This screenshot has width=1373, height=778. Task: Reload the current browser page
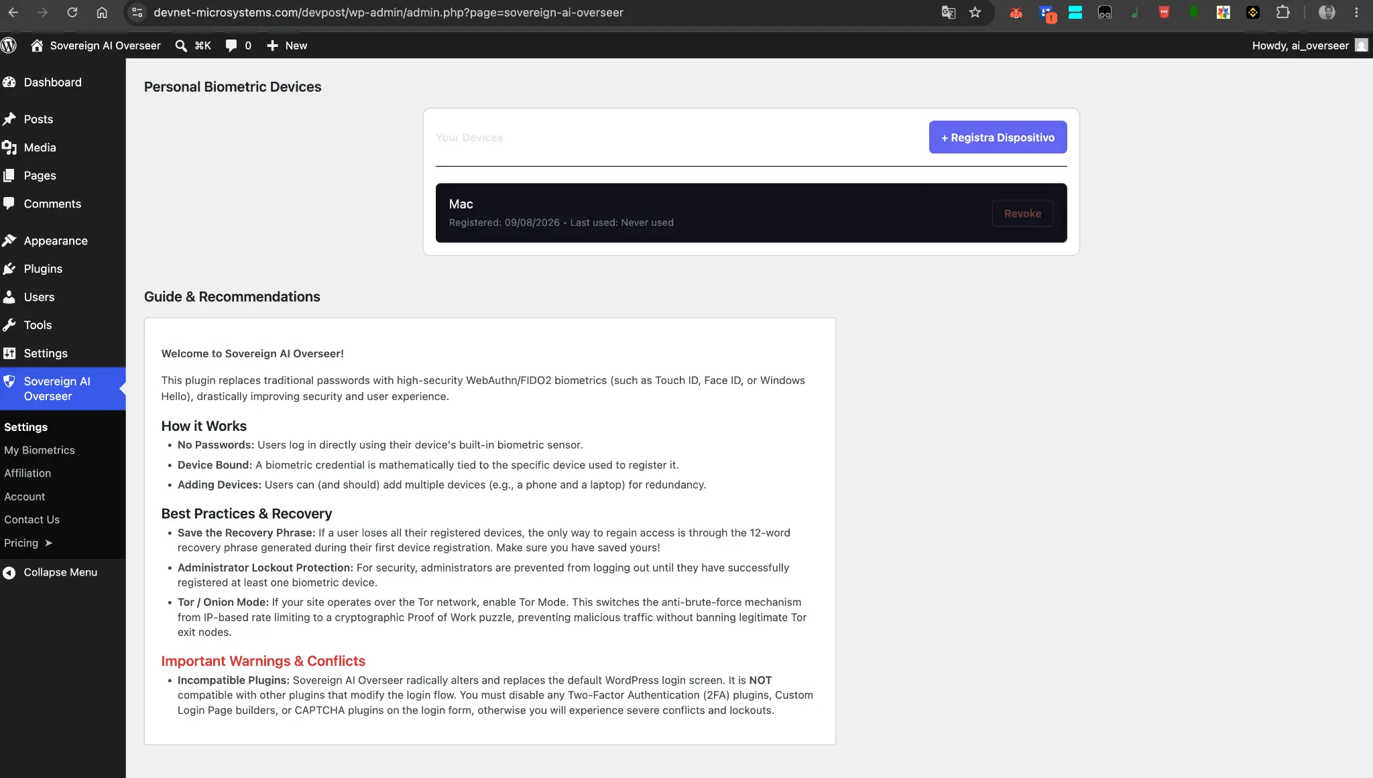(x=72, y=12)
